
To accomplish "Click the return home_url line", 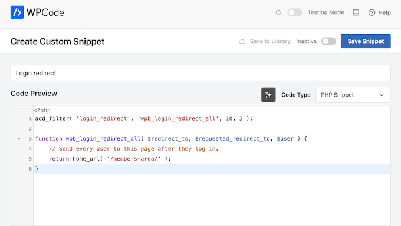I will click(x=110, y=159).
